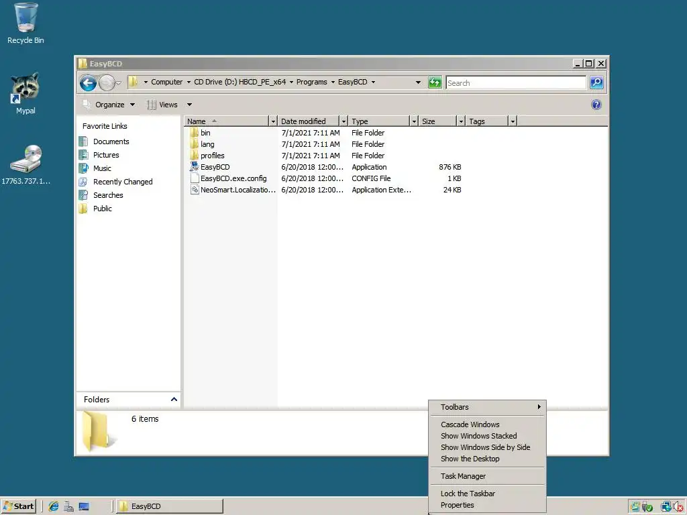Image resolution: width=687 pixels, height=515 pixels.
Task: Open the Organize menu
Action: (109, 105)
